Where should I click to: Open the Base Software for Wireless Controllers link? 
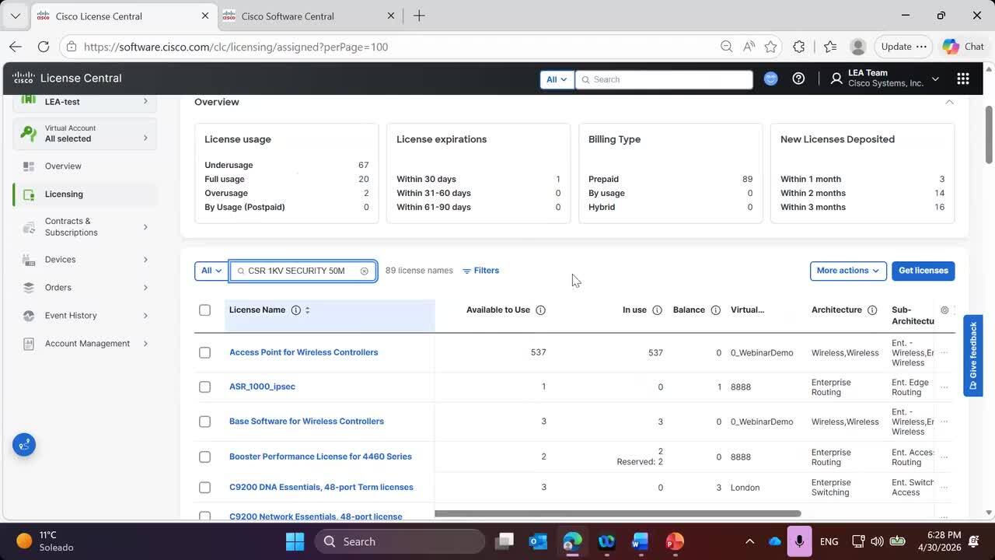306,422
